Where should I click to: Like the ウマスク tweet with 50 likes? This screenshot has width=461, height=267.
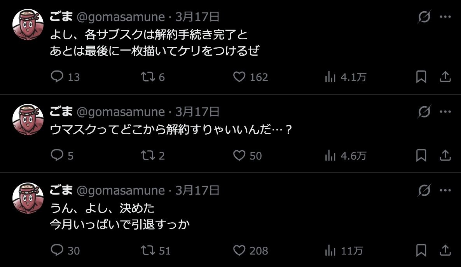[239, 155]
